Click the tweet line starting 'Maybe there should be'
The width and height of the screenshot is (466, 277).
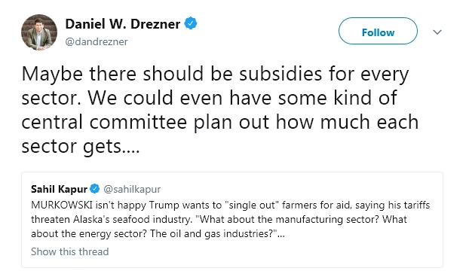(215, 75)
